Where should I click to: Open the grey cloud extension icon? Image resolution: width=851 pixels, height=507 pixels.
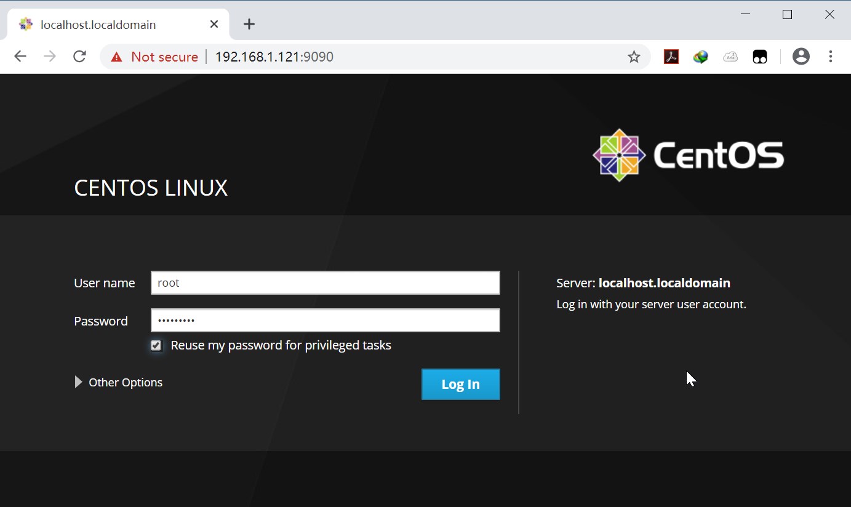[730, 57]
